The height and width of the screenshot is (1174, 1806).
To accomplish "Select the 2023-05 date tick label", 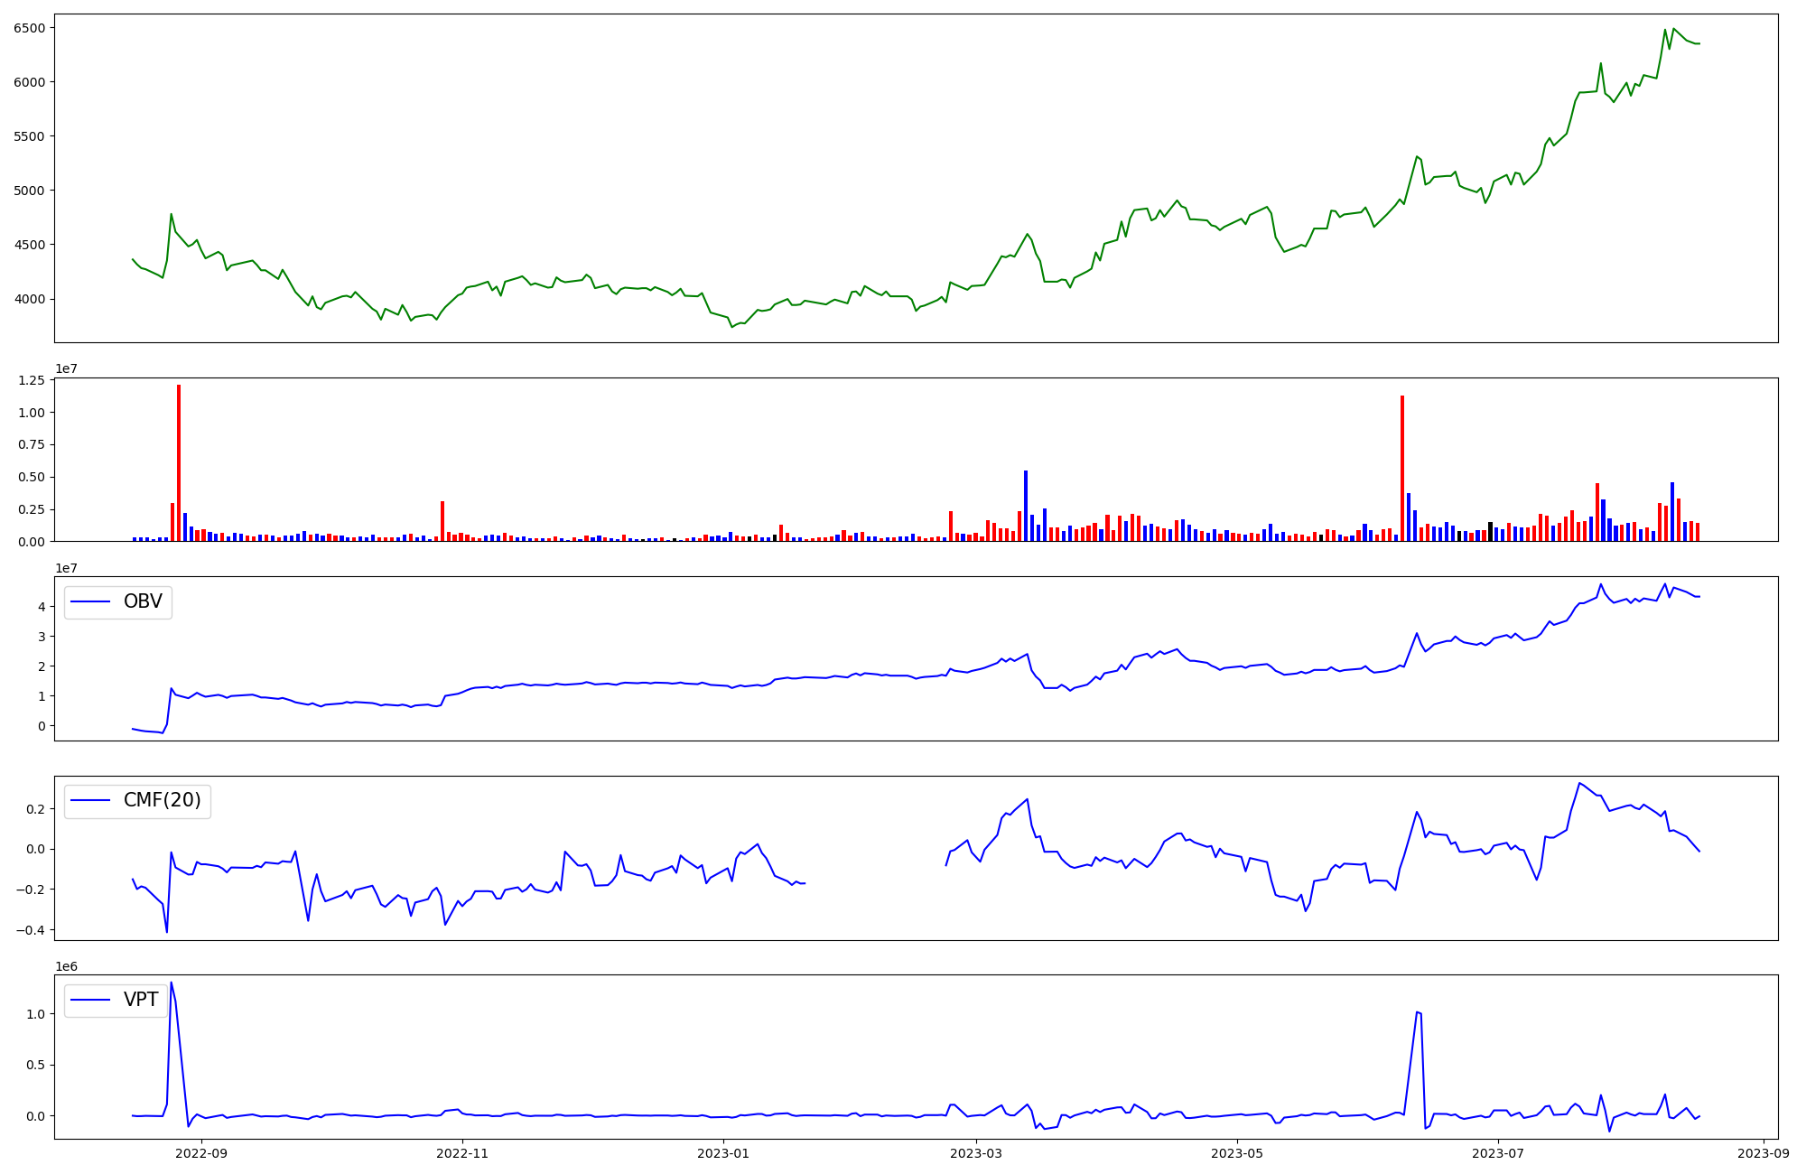I will [x=1237, y=1153].
